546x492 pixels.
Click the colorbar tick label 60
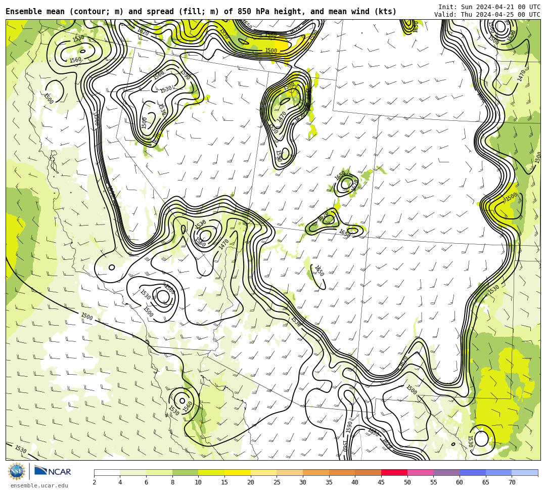pyautogui.click(x=460, y=482)
